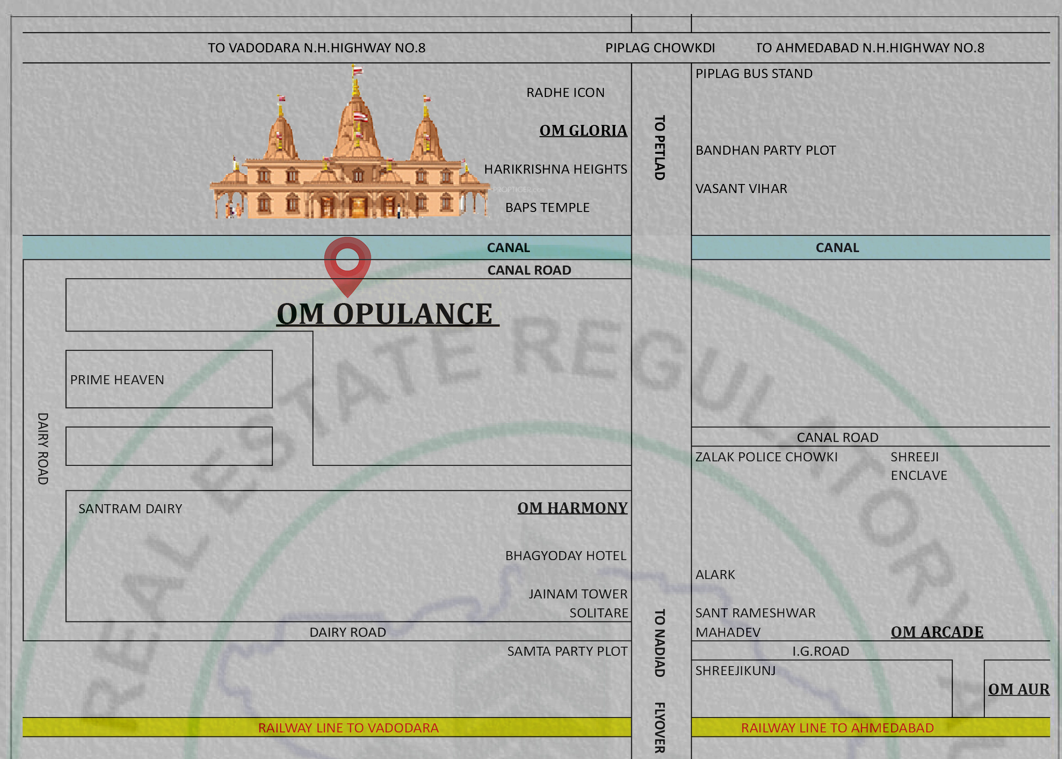Click the HARIKRISHNA HEIGHTS label
Image resolution: width=1062 pixels, height=759 pixels.
click(x=555, y=169)
